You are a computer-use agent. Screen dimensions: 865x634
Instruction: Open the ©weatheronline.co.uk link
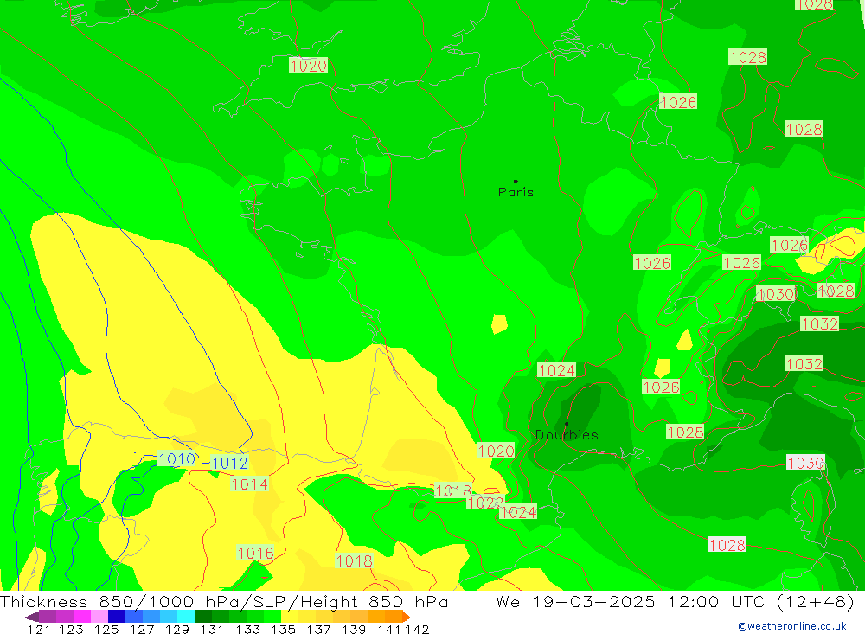[x=792, y=626]
